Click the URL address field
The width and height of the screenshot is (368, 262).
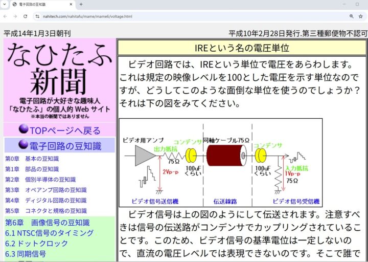tap(194, 16)
